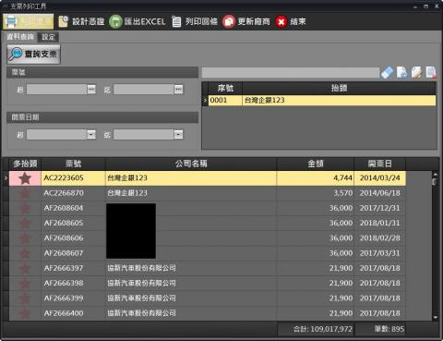This screenshot has width=443, height=341.
Task: Sort by the 金額 column header
Action: (316, 164)
